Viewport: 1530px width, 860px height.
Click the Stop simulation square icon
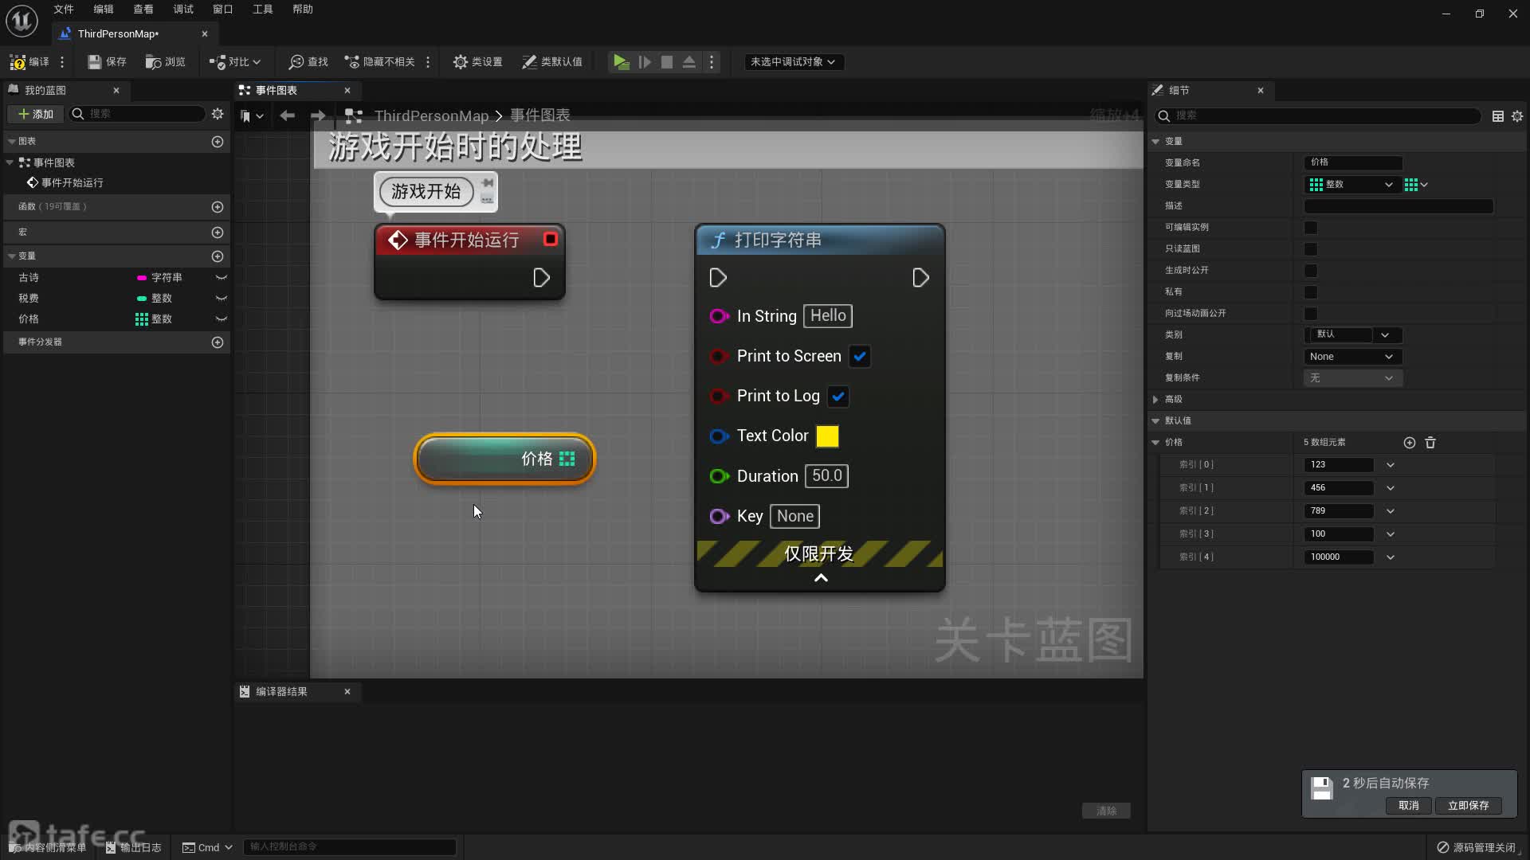click(667, 61)
